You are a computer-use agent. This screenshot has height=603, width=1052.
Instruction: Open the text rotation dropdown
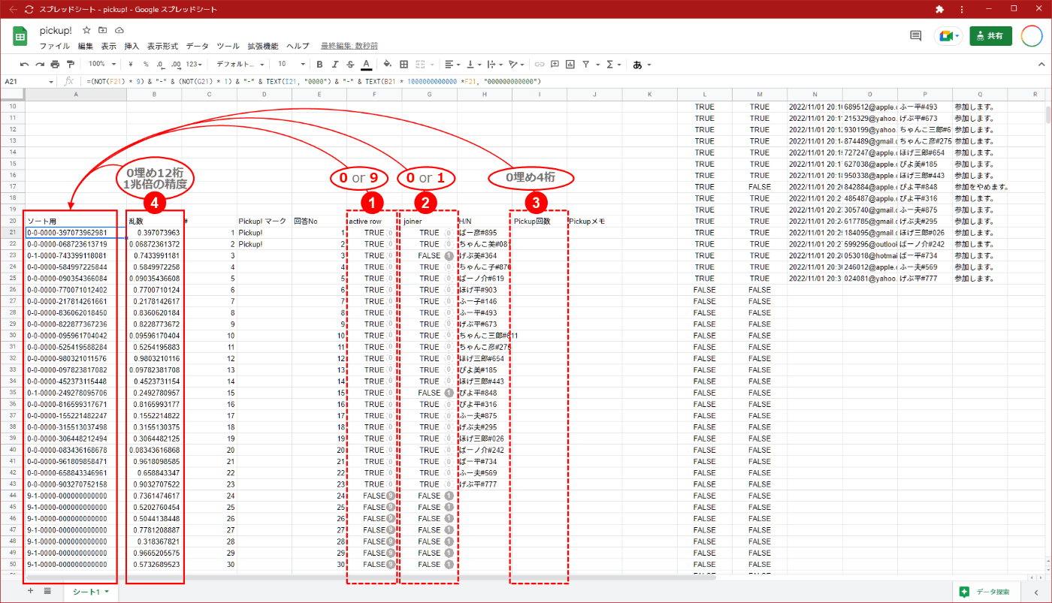(x=516, y=65)
